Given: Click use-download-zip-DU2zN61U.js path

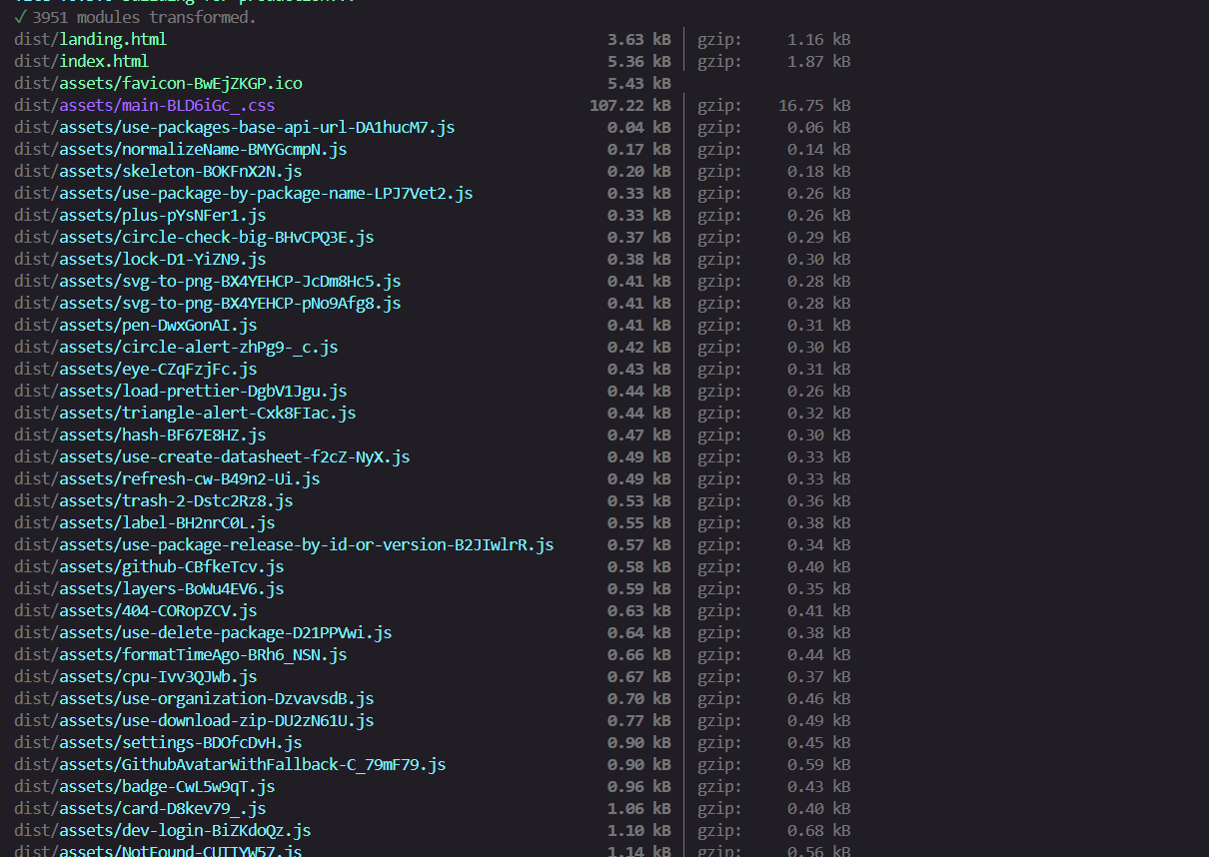Looking at the screenshot, I should click(194, 720).
